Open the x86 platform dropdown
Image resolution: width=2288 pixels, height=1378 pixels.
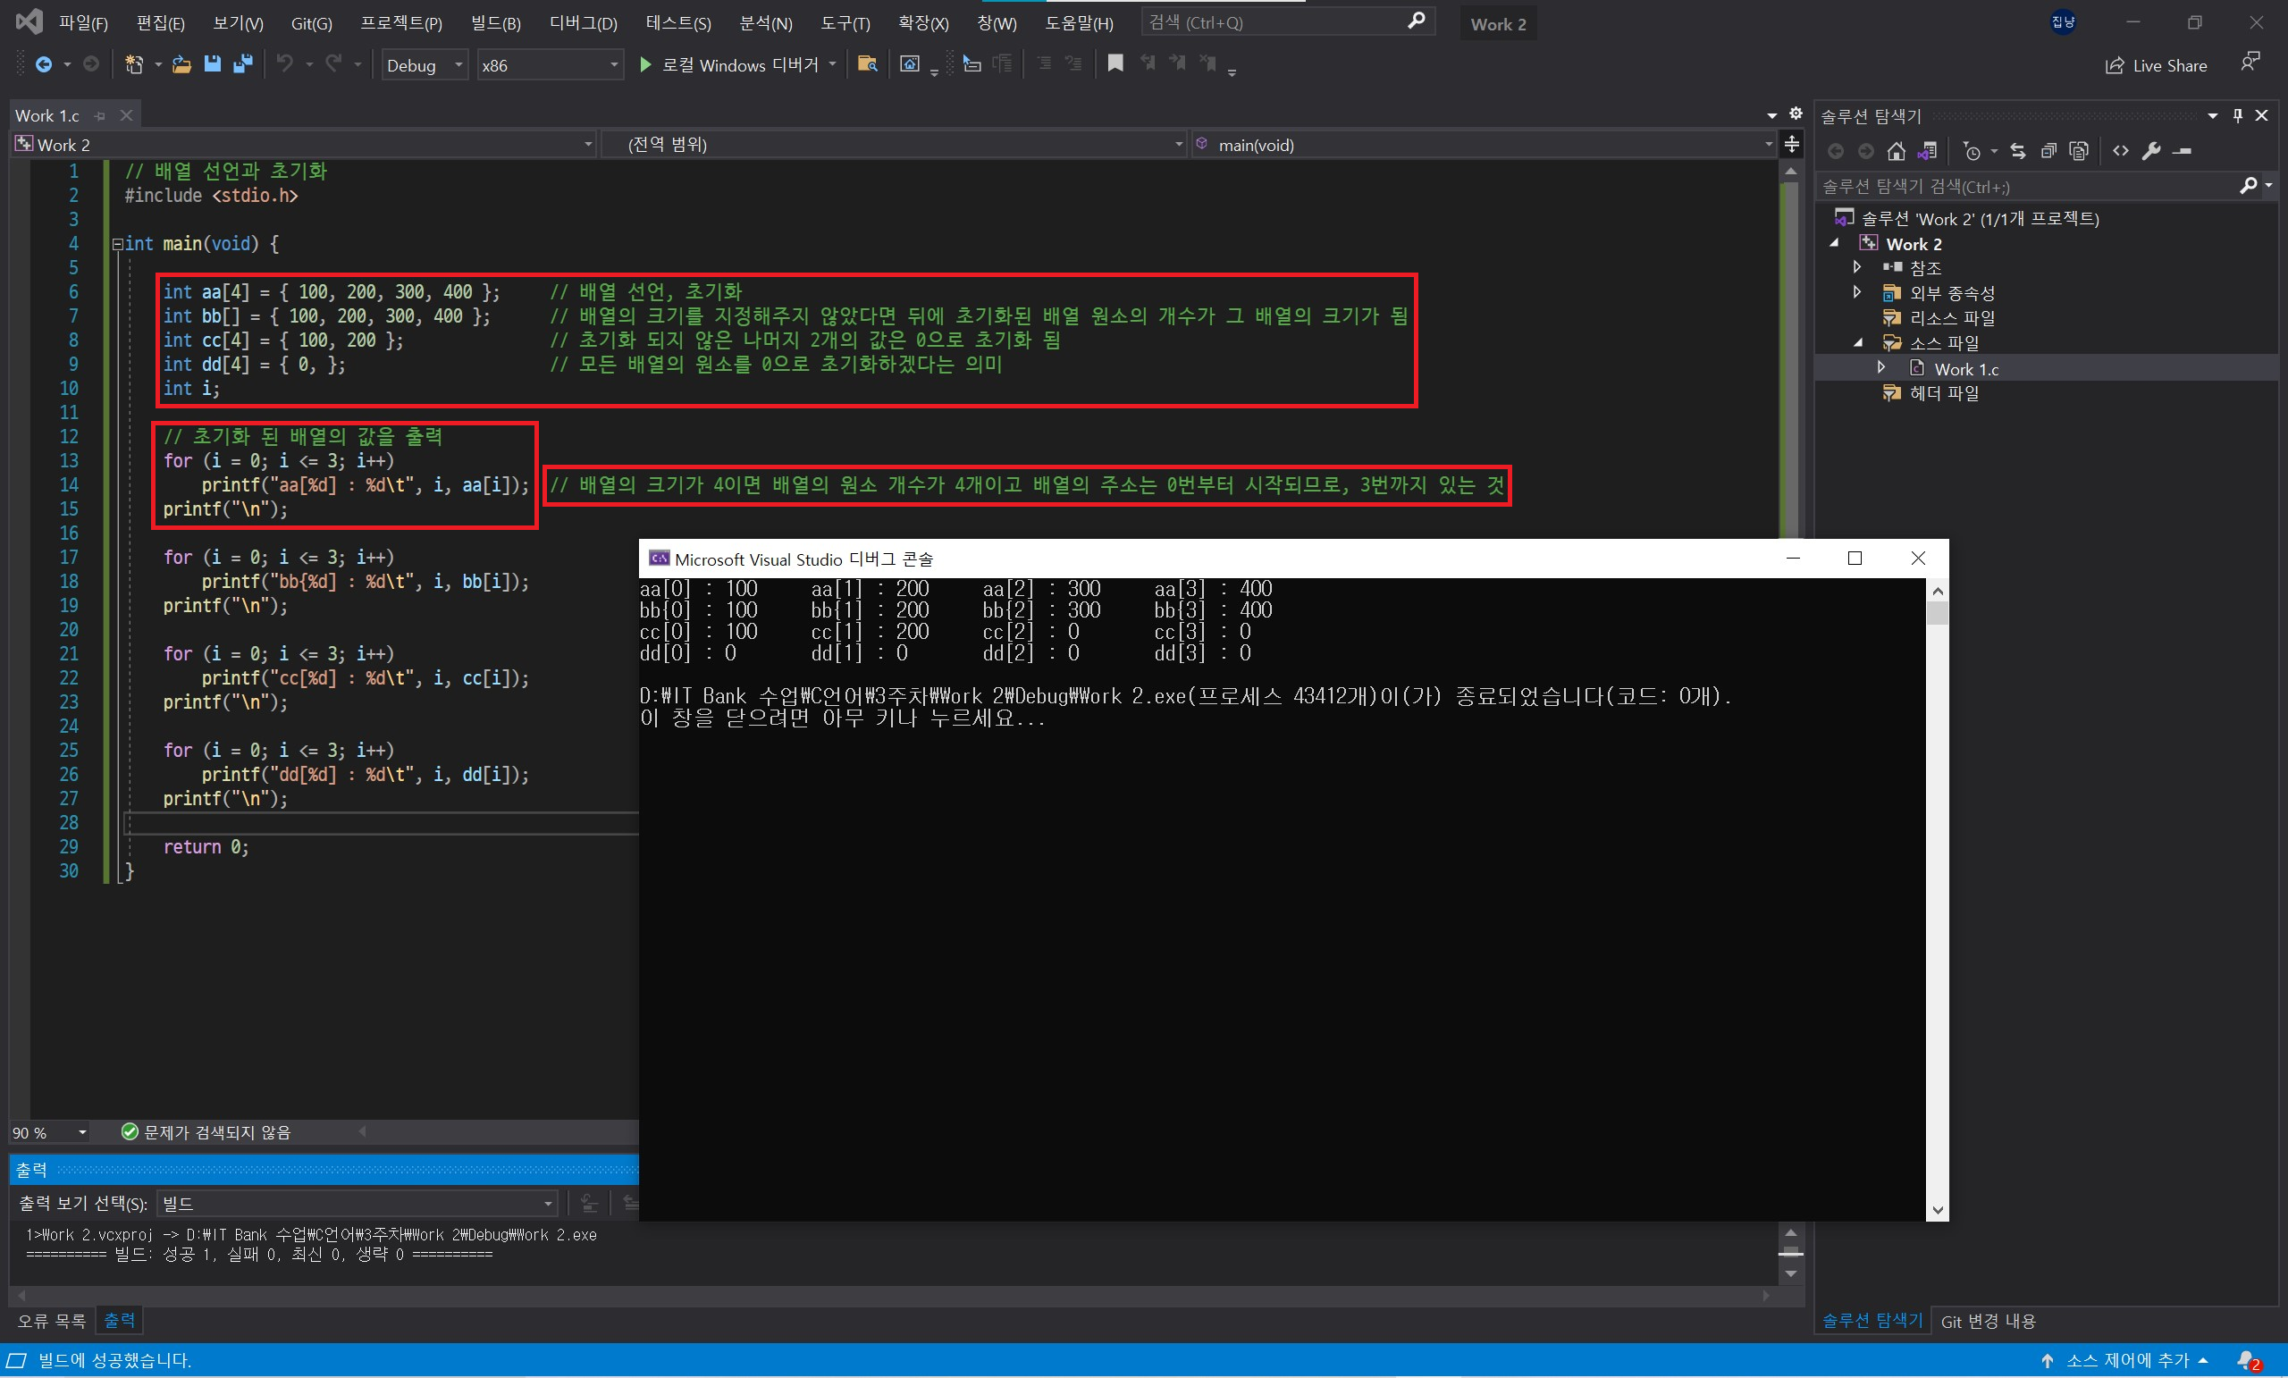[613, 65]
